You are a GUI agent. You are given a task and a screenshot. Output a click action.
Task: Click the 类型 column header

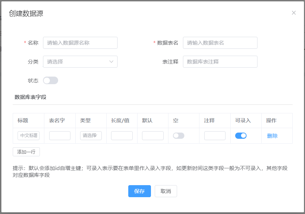(x=85, y=121)
